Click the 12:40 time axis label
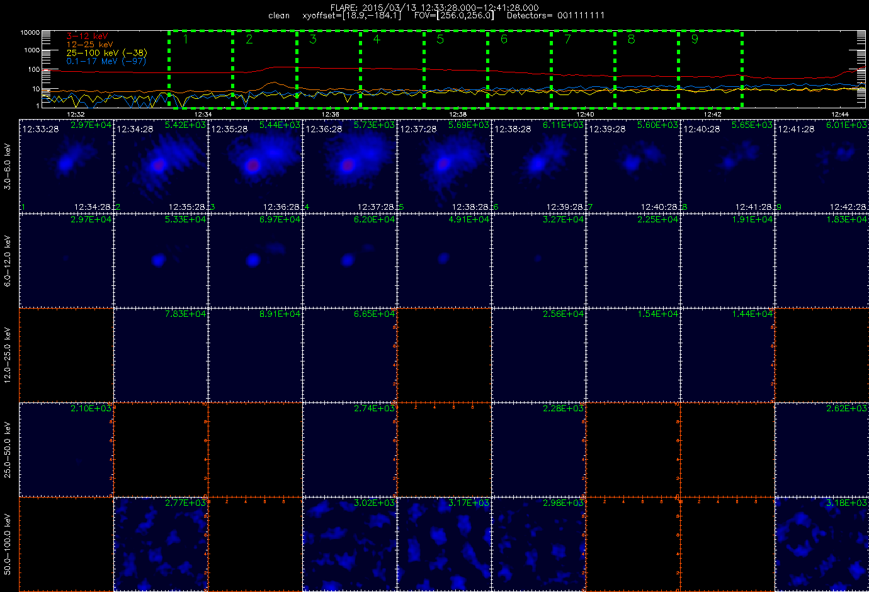 585,115
